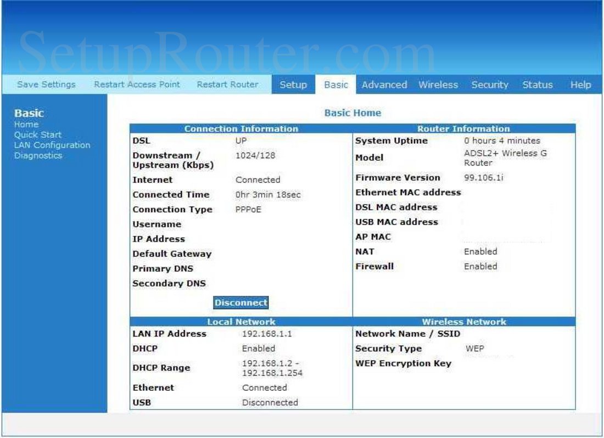Screen dimensions: 604x438
Task: Click the Disconnect button
Action: 241,302
